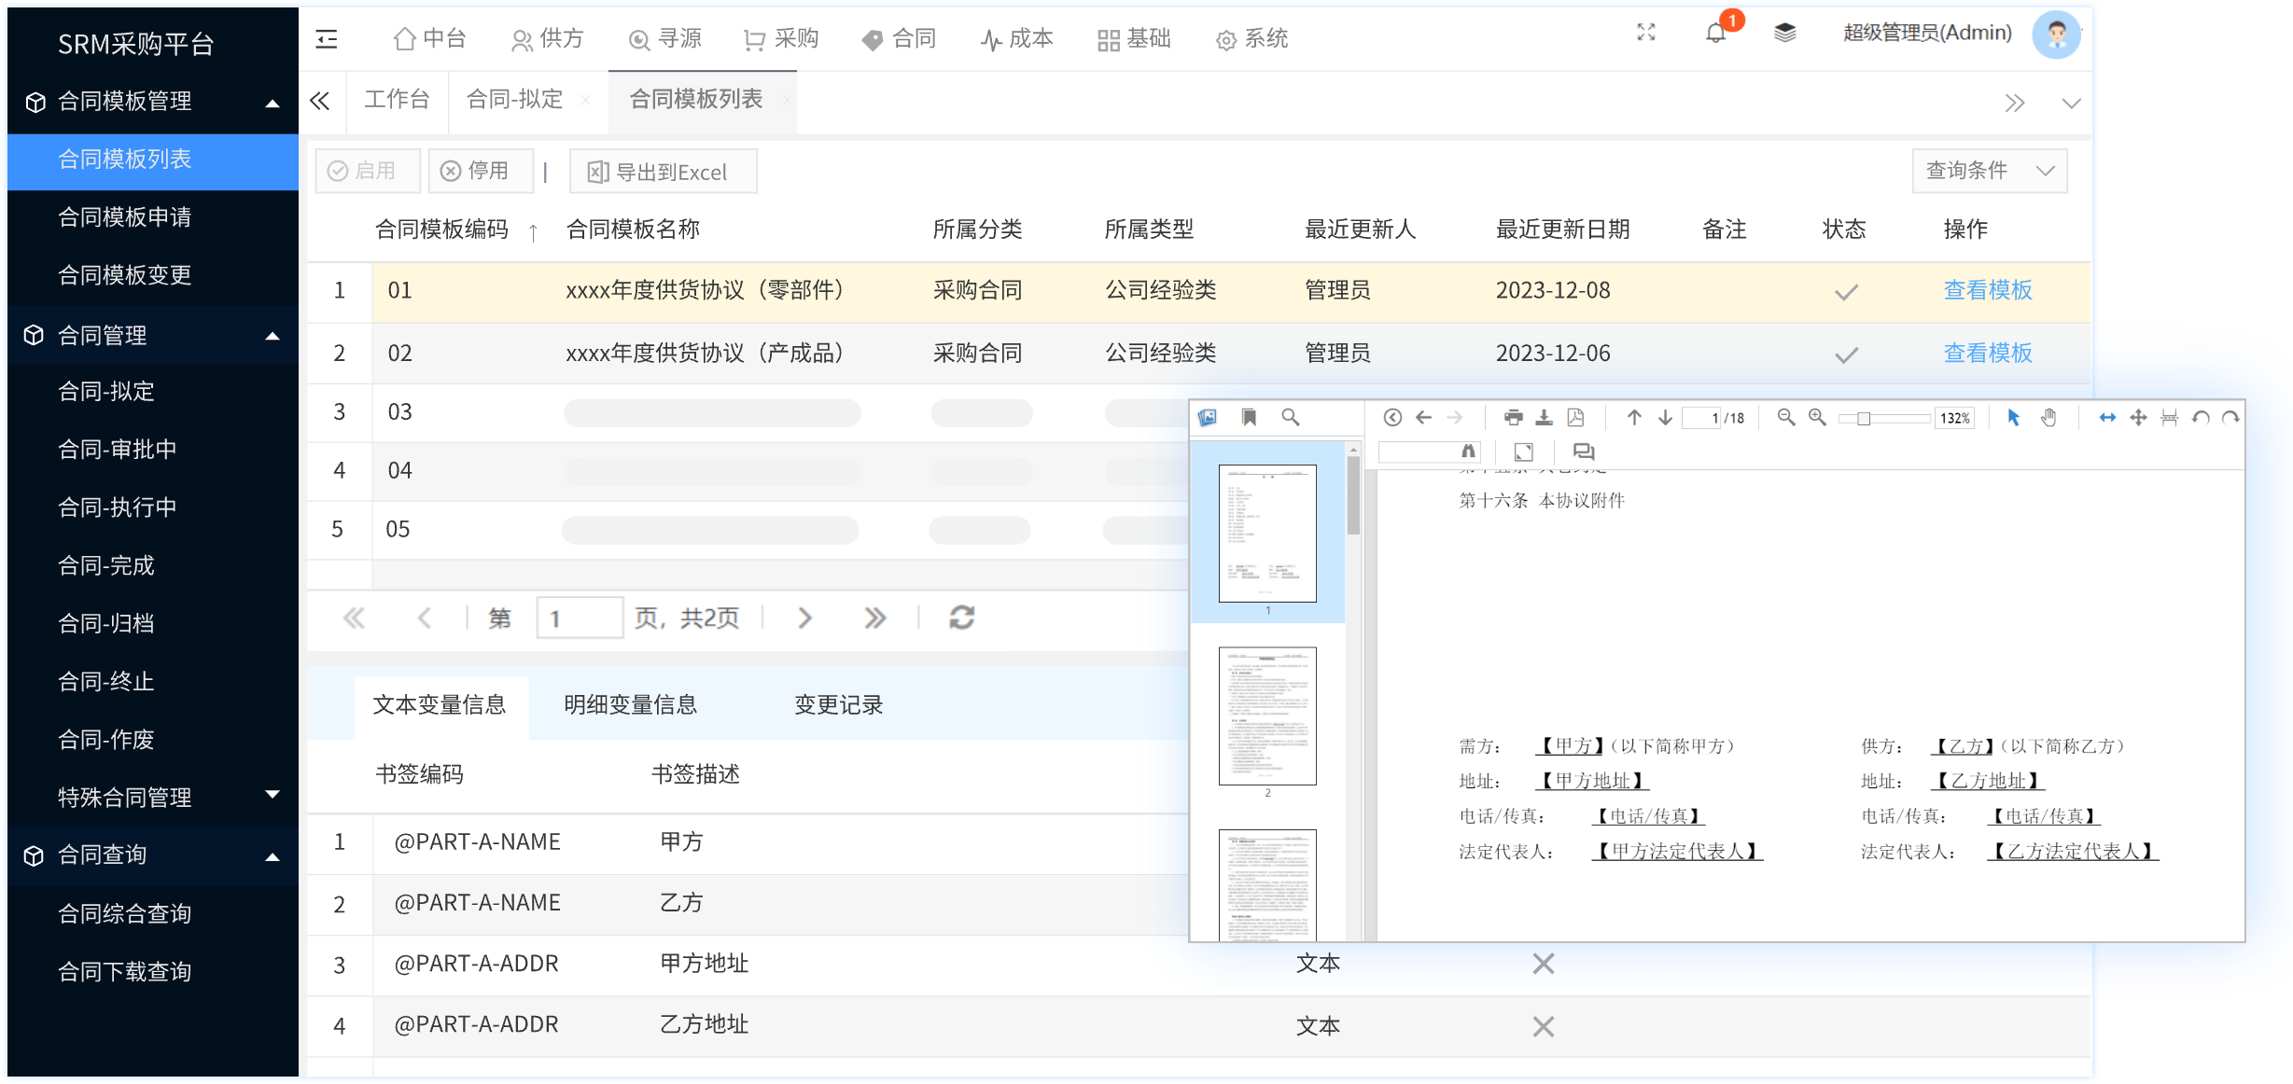2293x1084 pixels.
Task: Click the PDF zoom slider handle
Action: pyautogui.click(x=1863, y=419)
